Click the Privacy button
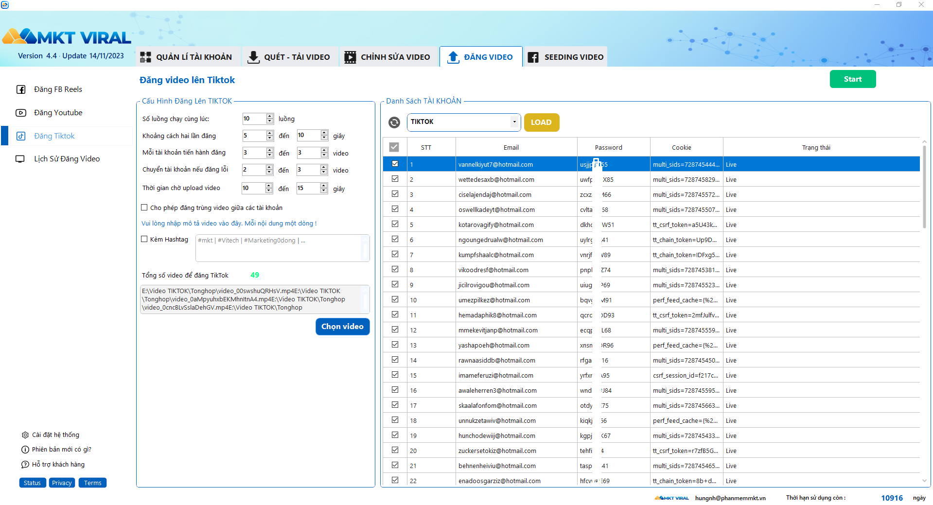Viewport: 933px width, 505px height. 62,483
